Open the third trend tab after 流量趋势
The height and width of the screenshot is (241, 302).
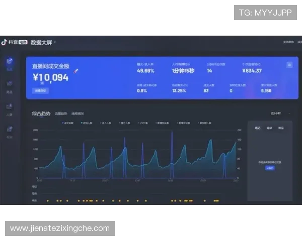click(x=78, y=114)
